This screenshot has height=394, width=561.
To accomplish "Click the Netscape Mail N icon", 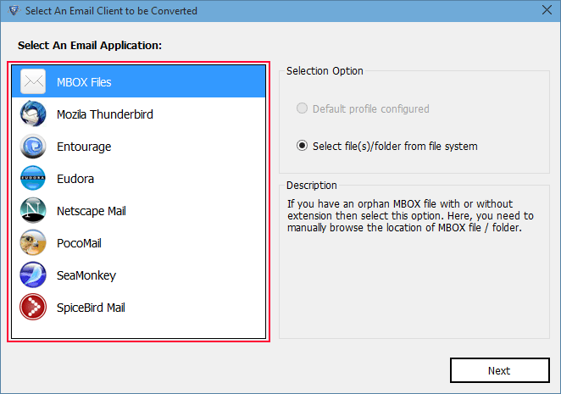I will [x=33, y=210].
